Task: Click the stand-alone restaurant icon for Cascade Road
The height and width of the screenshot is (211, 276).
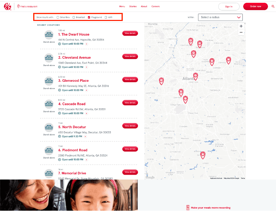Action: pos(49,104)
